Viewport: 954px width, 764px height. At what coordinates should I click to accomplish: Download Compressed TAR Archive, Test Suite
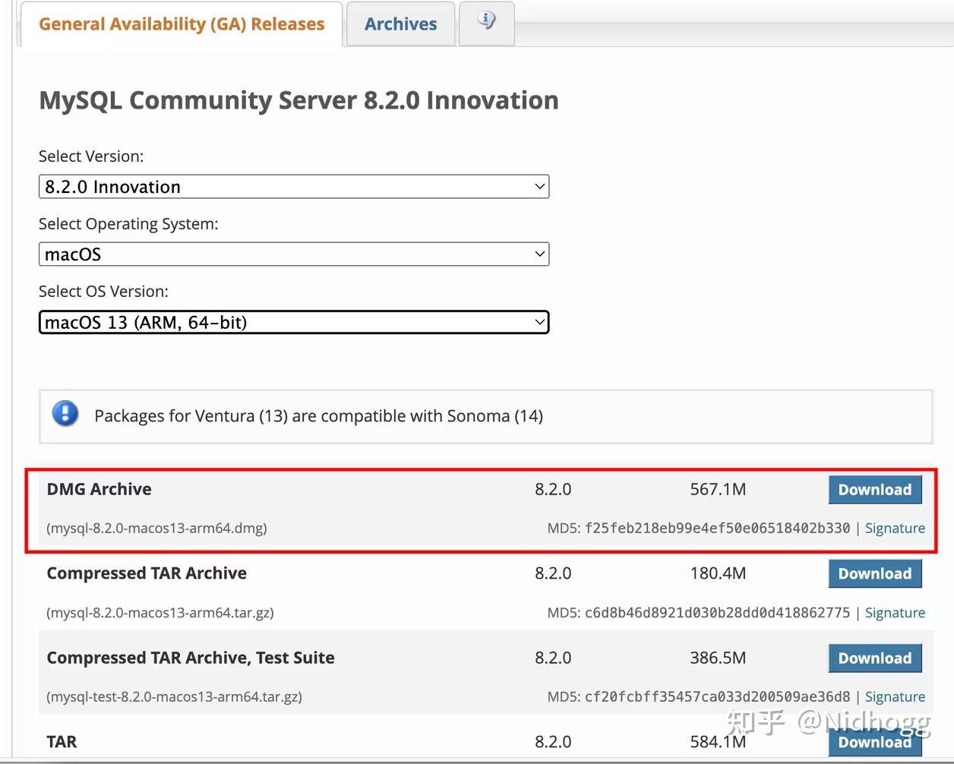[874, 658]
